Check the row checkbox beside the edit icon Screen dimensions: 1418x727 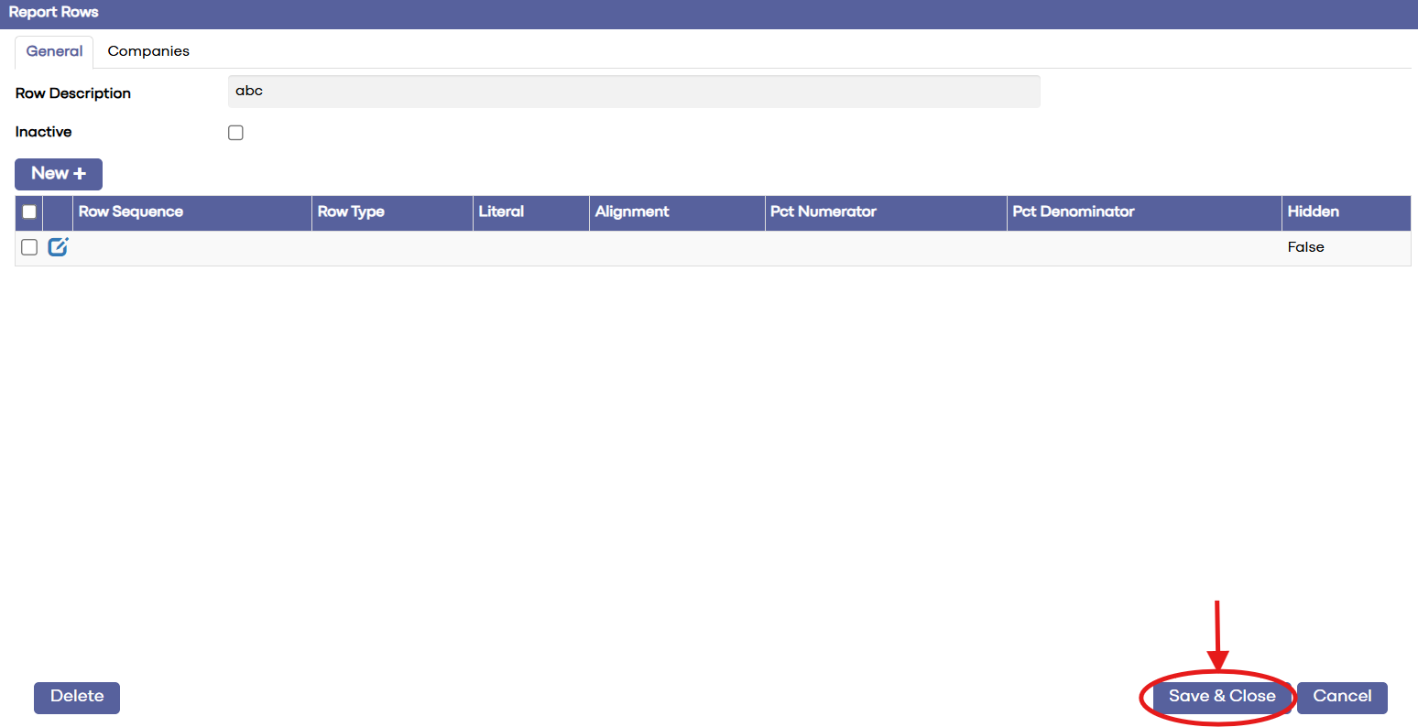coord(29,247)
